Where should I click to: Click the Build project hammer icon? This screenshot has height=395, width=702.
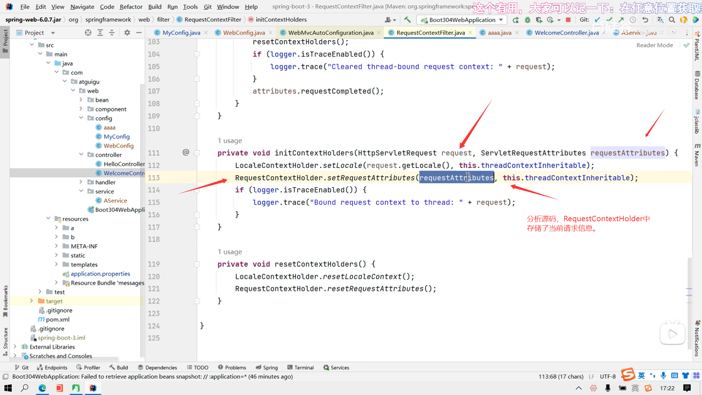[407, 20]
